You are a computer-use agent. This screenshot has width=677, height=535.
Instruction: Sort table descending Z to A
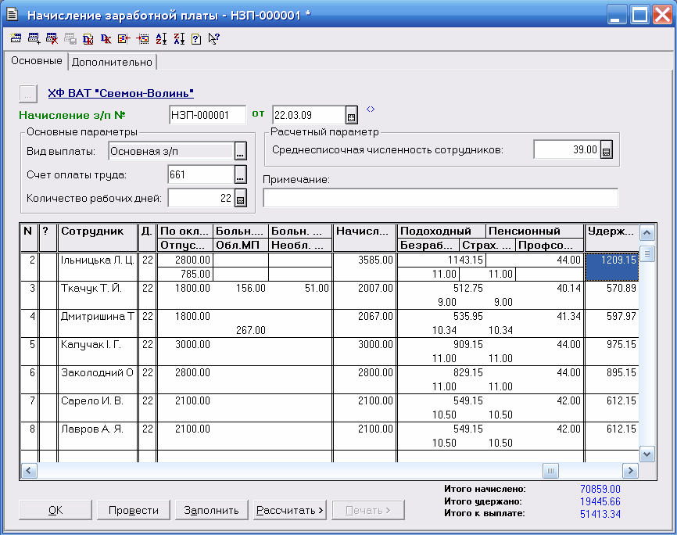point(178,38)
